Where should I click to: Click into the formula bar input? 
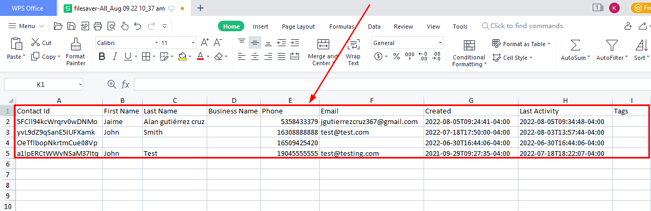[392, 84]
